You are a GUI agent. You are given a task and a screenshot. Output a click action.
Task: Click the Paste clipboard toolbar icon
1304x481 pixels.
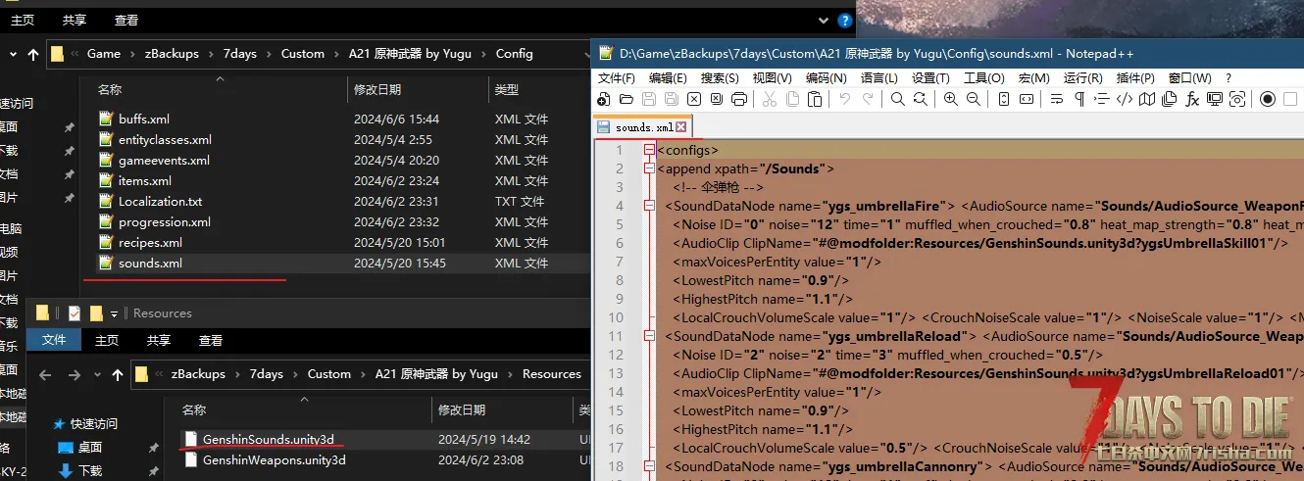pos(815,99)
